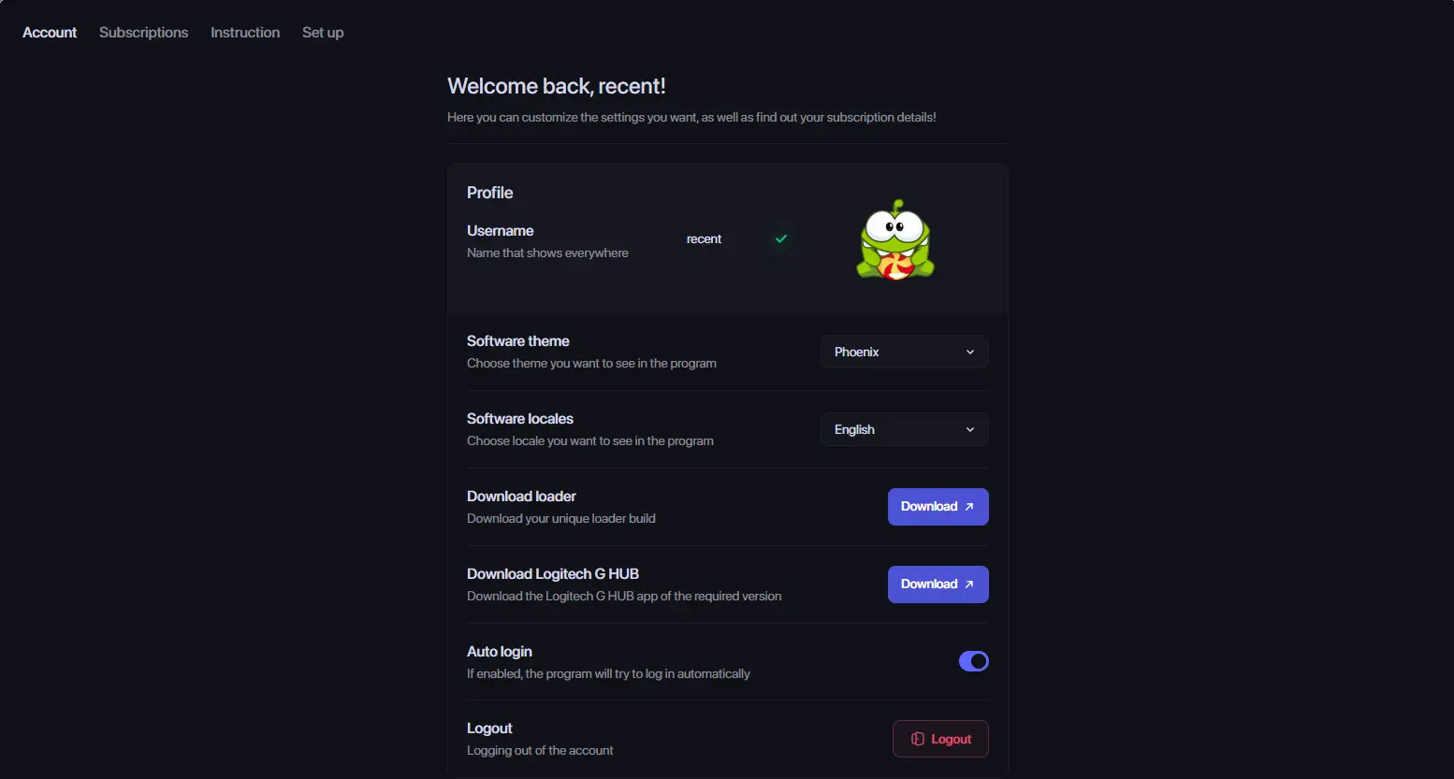Click the chevron in Phoenix theme selector
The height and width of the screenshot is (779, 1454).
pos(970,352)
